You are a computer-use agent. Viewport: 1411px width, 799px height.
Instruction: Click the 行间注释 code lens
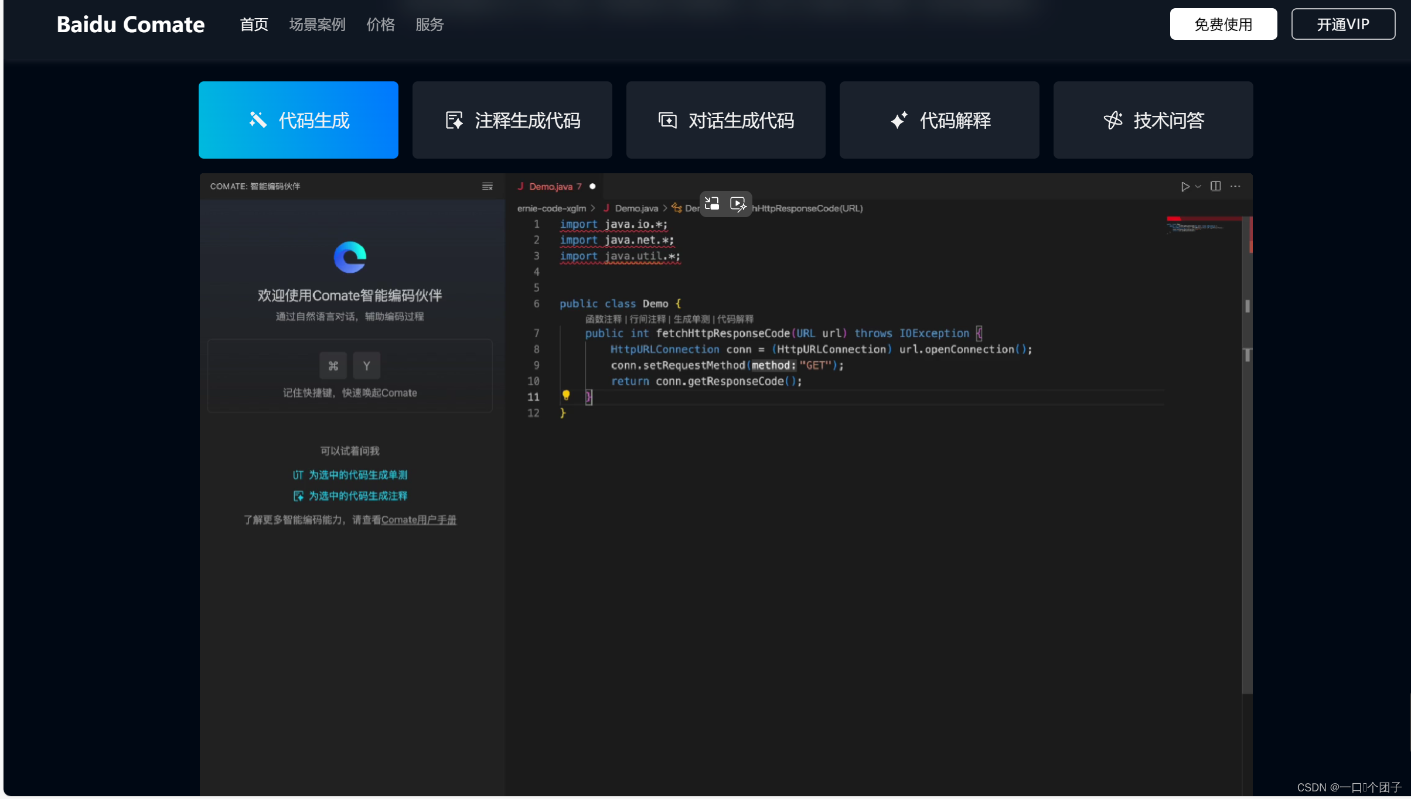[x=647, y=319]
